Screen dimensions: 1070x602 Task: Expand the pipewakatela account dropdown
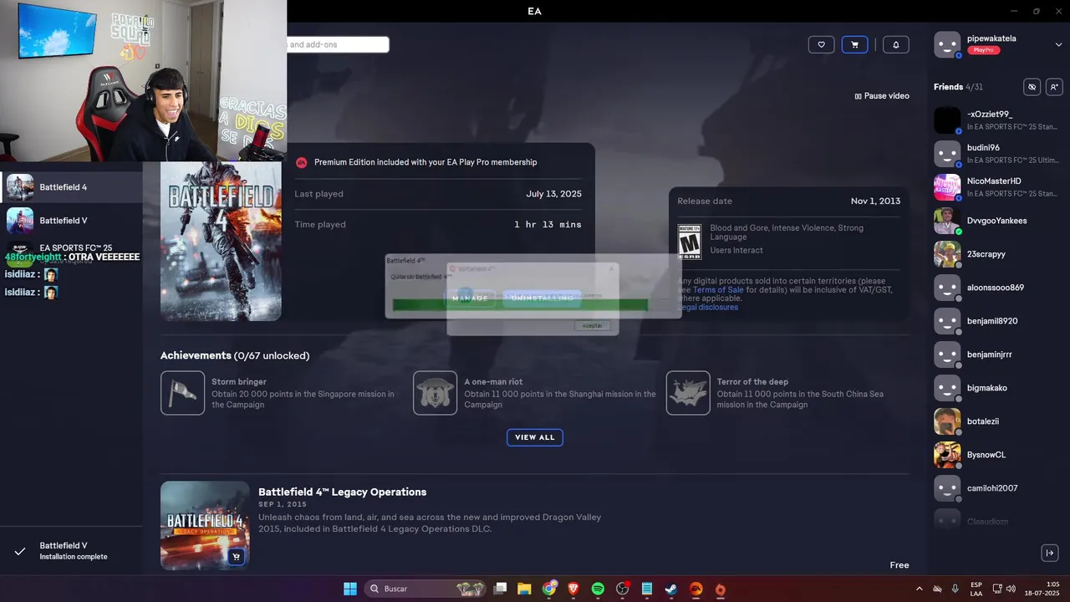click(1058, 44)
